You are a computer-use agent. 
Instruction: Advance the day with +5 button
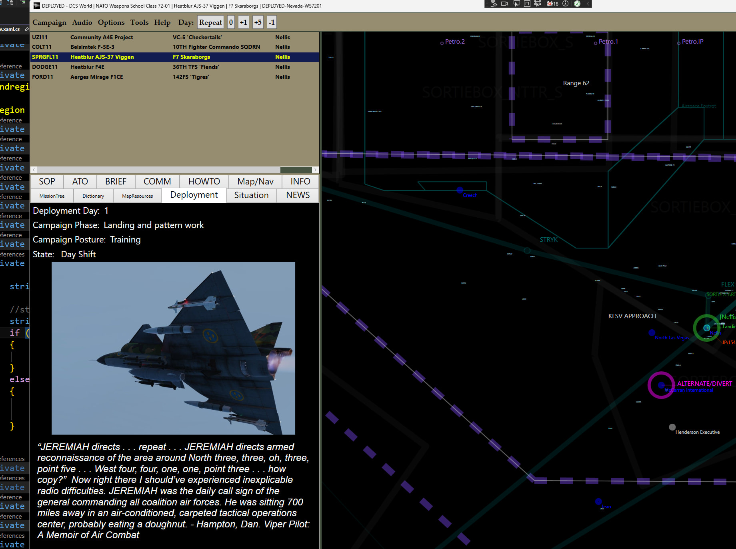point(258,22)
